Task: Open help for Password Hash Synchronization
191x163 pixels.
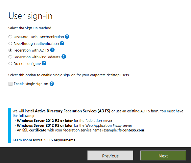Action: (67, 37)
